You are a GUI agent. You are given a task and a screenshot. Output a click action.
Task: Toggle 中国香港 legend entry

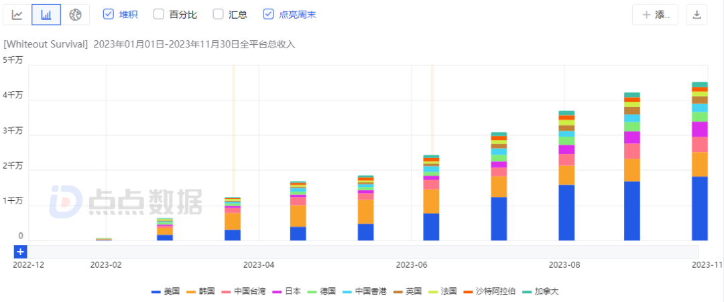[364, 291]
